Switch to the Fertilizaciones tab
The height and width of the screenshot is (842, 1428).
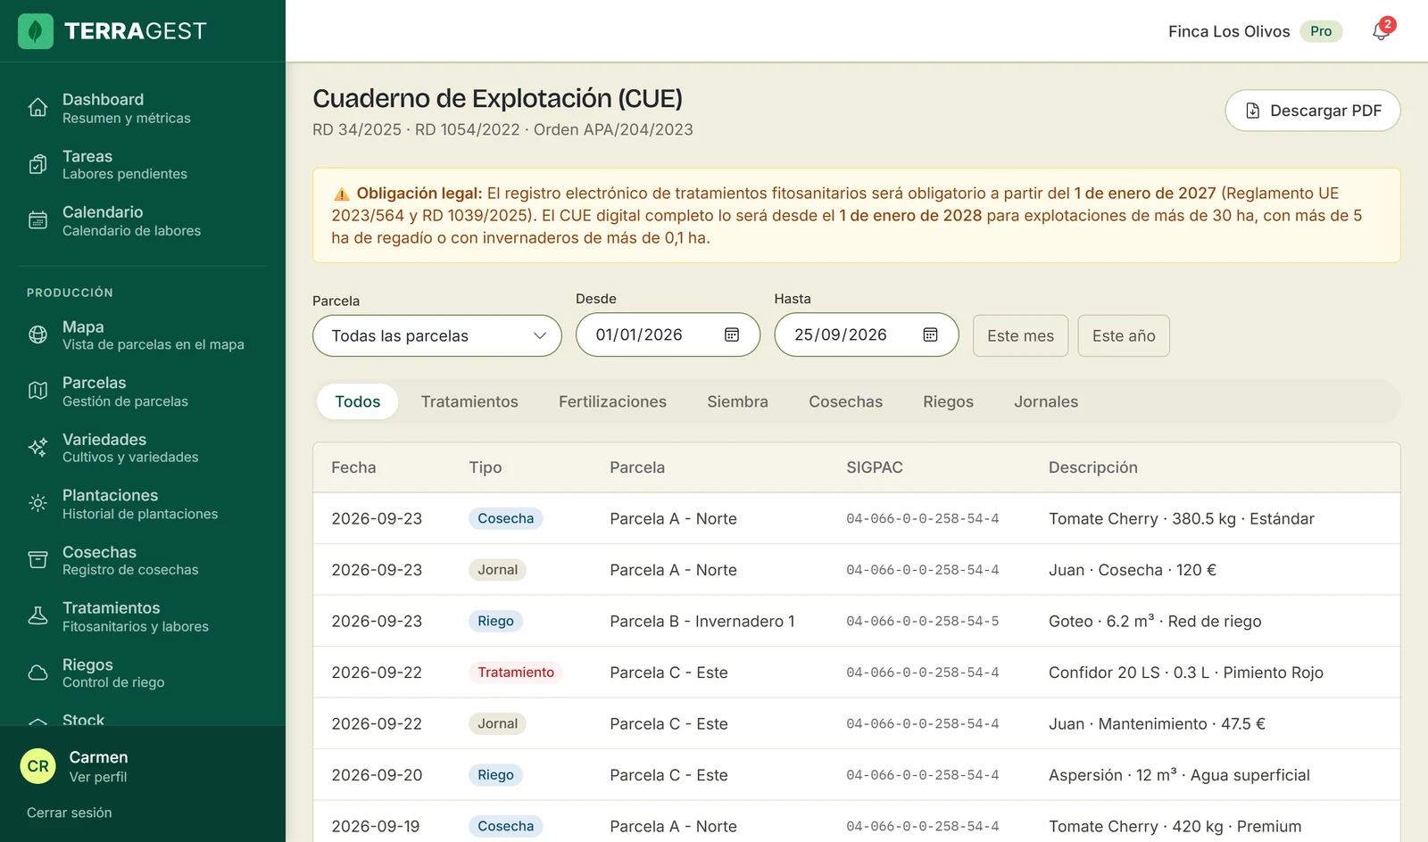click(612, 401)
